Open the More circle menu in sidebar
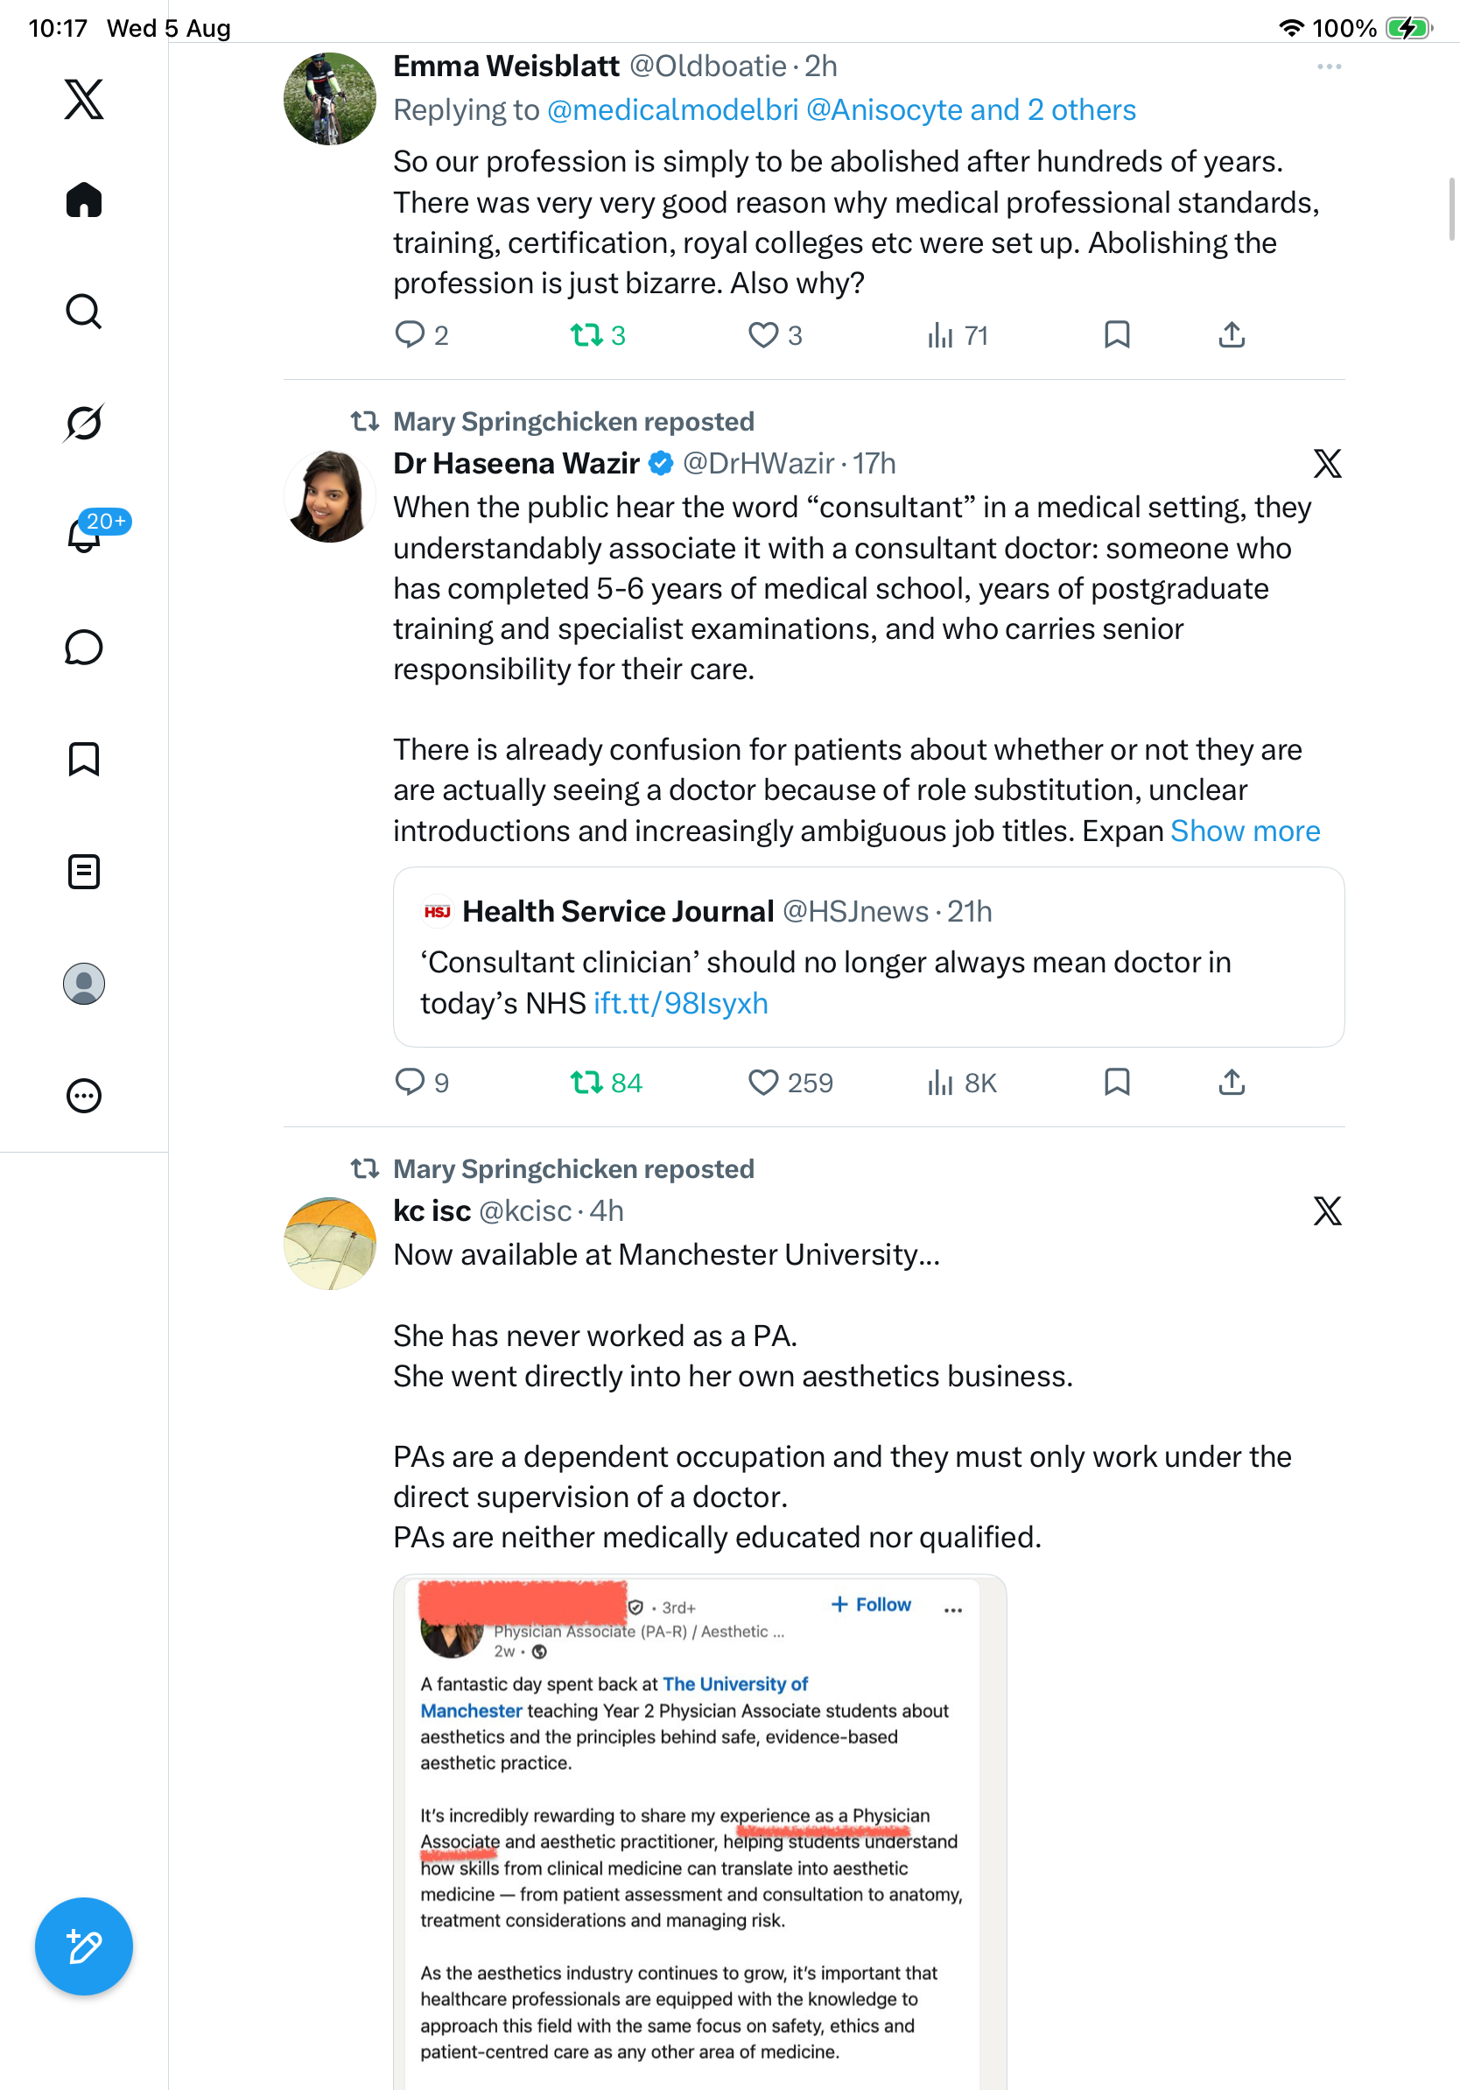1460x2090 pixels. point(84,1096)
